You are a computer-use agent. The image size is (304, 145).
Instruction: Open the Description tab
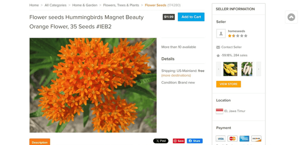pos(40,142)
